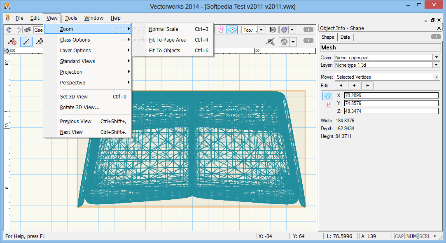Viewport: 446px width, 243px height.
Task: Open the Help menu
Action: click(115, 18)
